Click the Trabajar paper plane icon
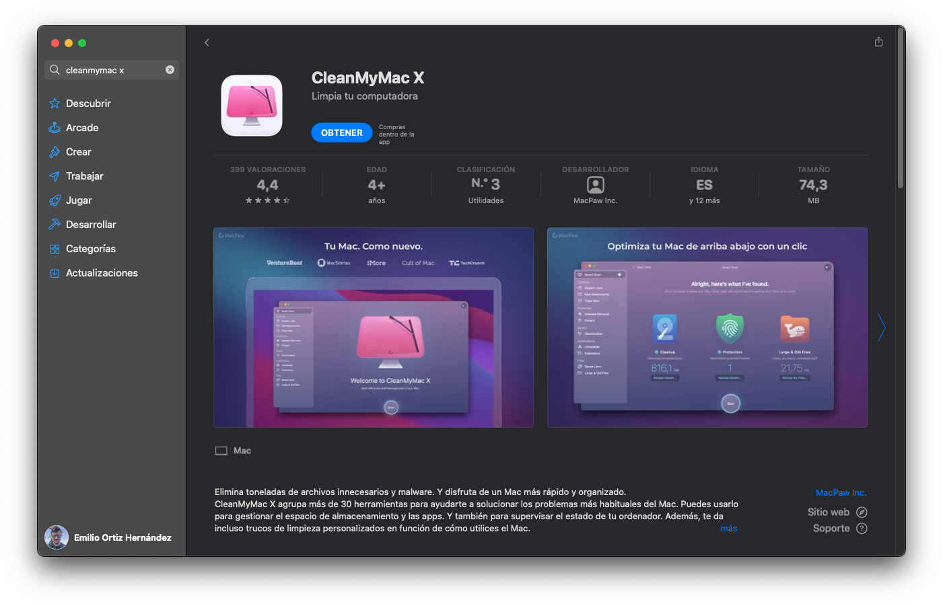The image size is (943, 606). tap(55, 176)
